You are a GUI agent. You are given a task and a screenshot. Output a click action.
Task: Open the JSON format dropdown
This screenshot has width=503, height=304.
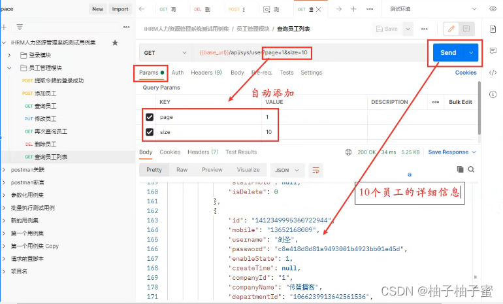[287, 170]
